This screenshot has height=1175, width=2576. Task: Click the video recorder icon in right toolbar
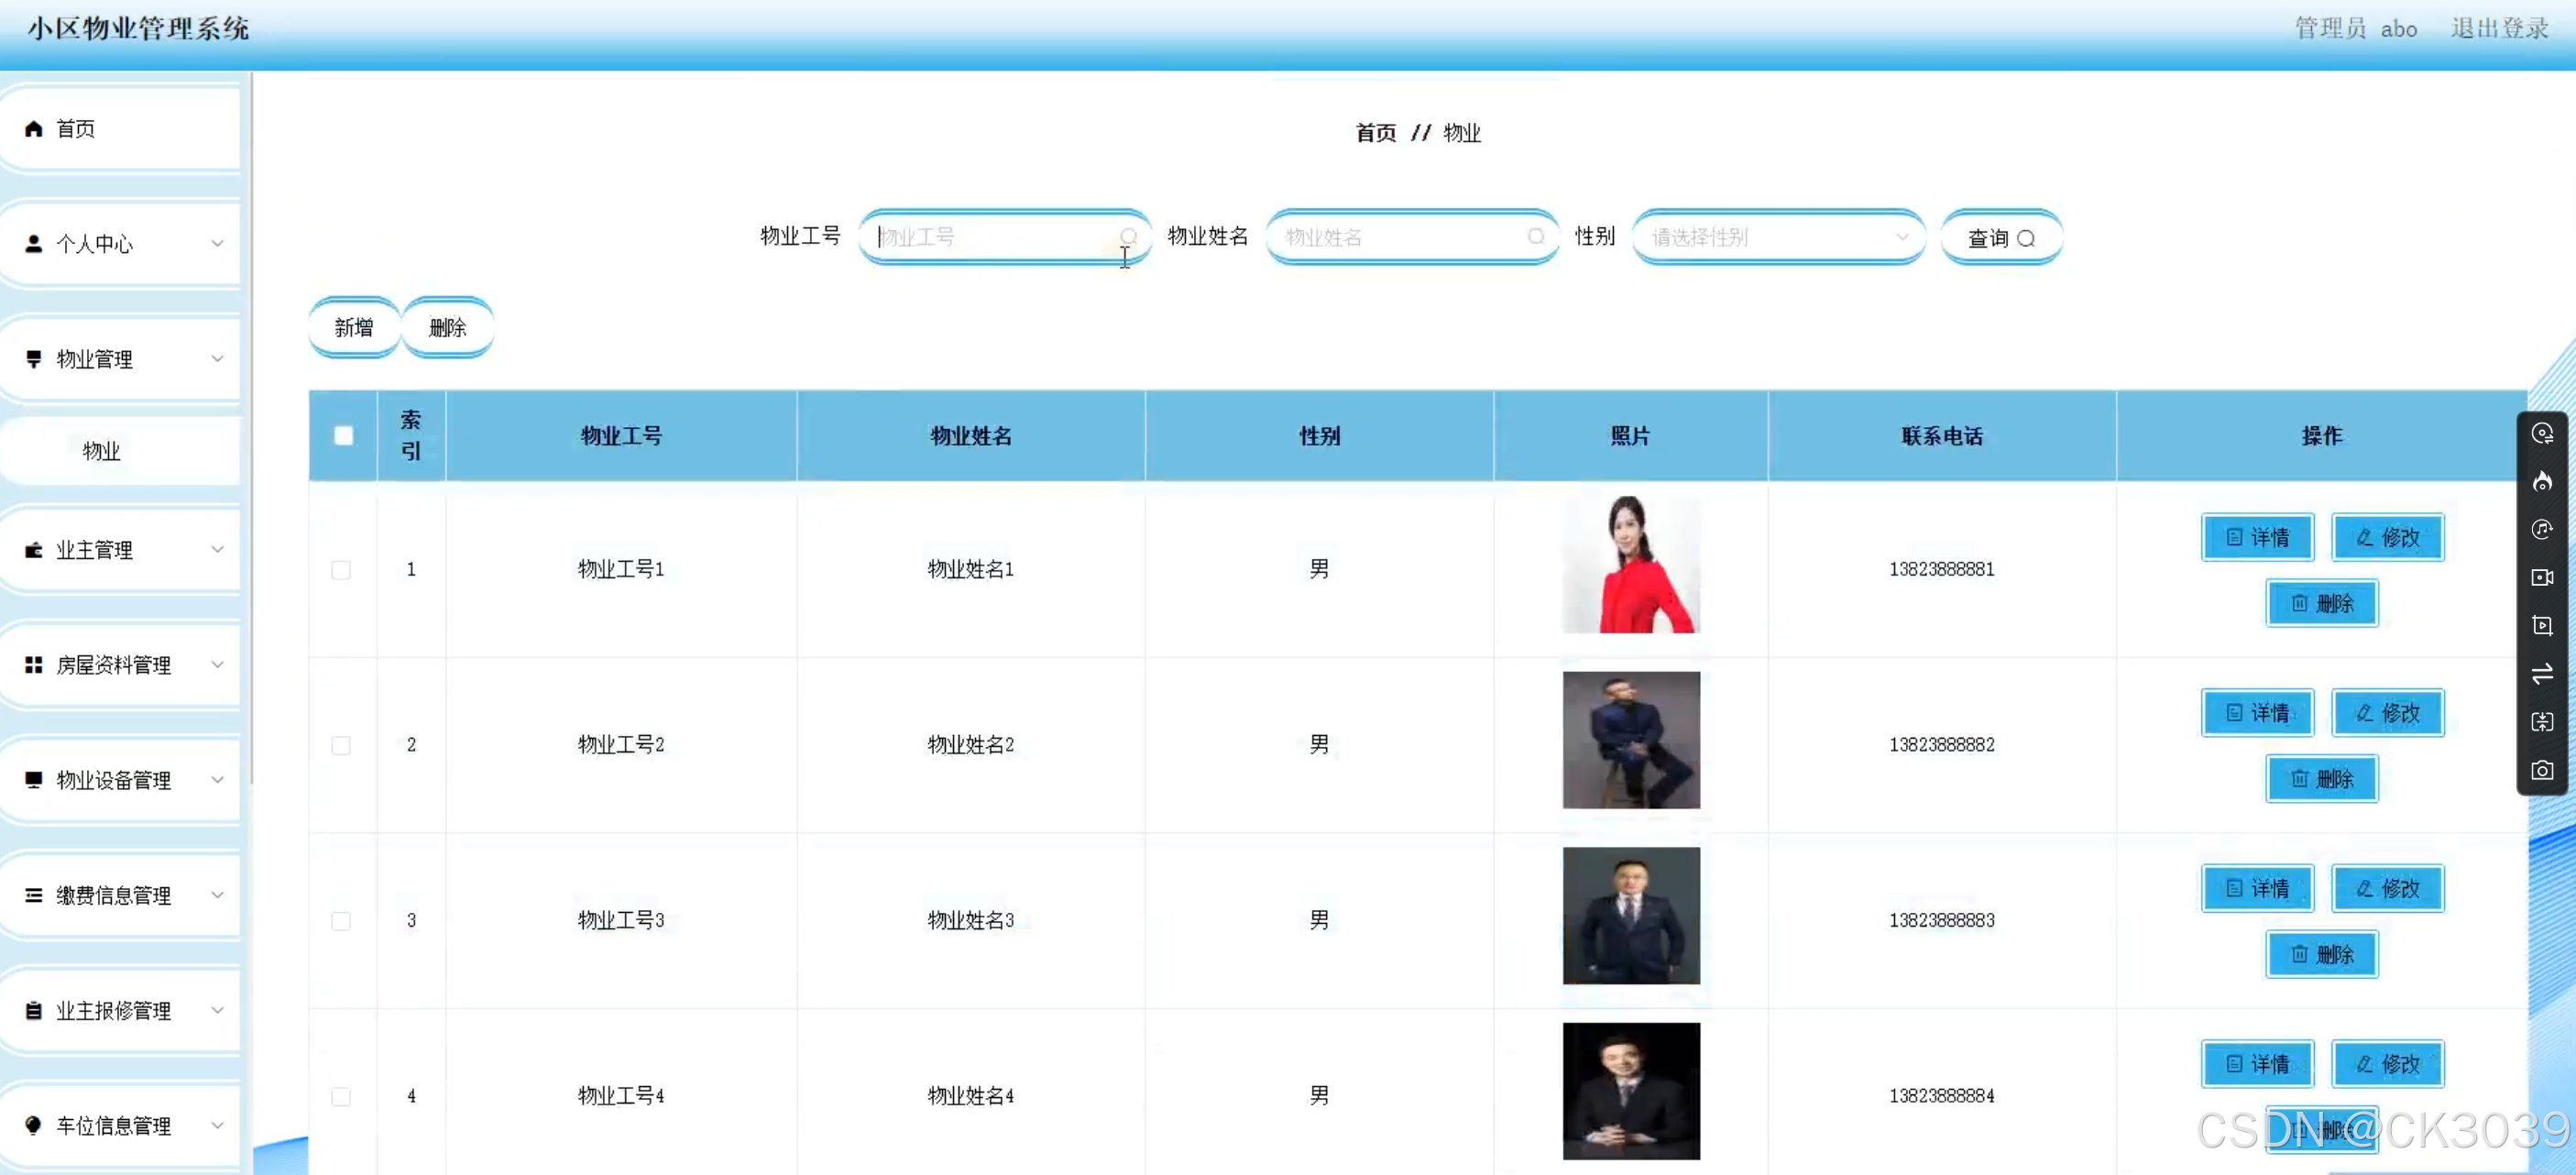[2541, 578]
